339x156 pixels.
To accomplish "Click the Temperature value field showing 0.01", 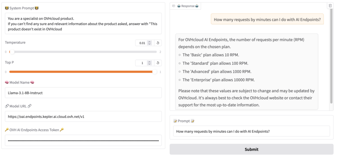I will tap(142, 43).
